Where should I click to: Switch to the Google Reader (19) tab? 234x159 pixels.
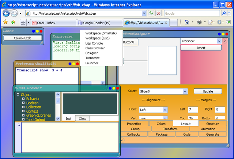click(x=100, y=23)
